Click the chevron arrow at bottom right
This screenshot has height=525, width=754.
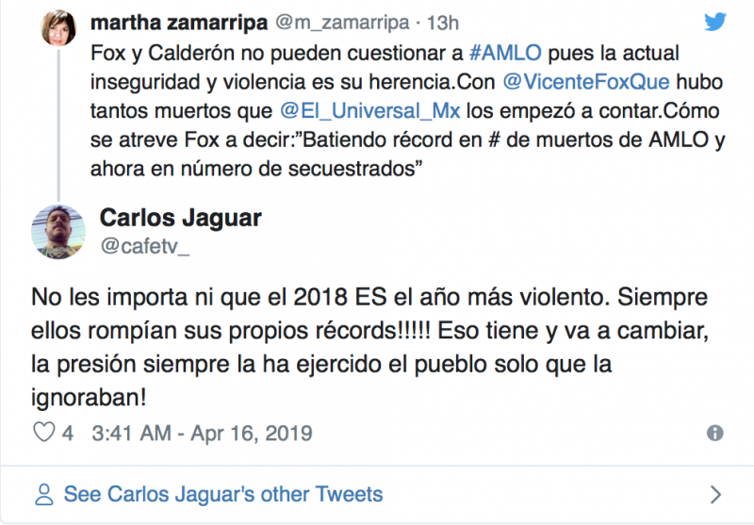point(715,494)
